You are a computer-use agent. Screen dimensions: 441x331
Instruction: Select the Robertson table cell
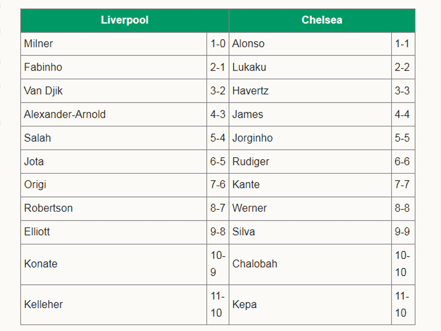pyautogui.click(x=114, y=209)
